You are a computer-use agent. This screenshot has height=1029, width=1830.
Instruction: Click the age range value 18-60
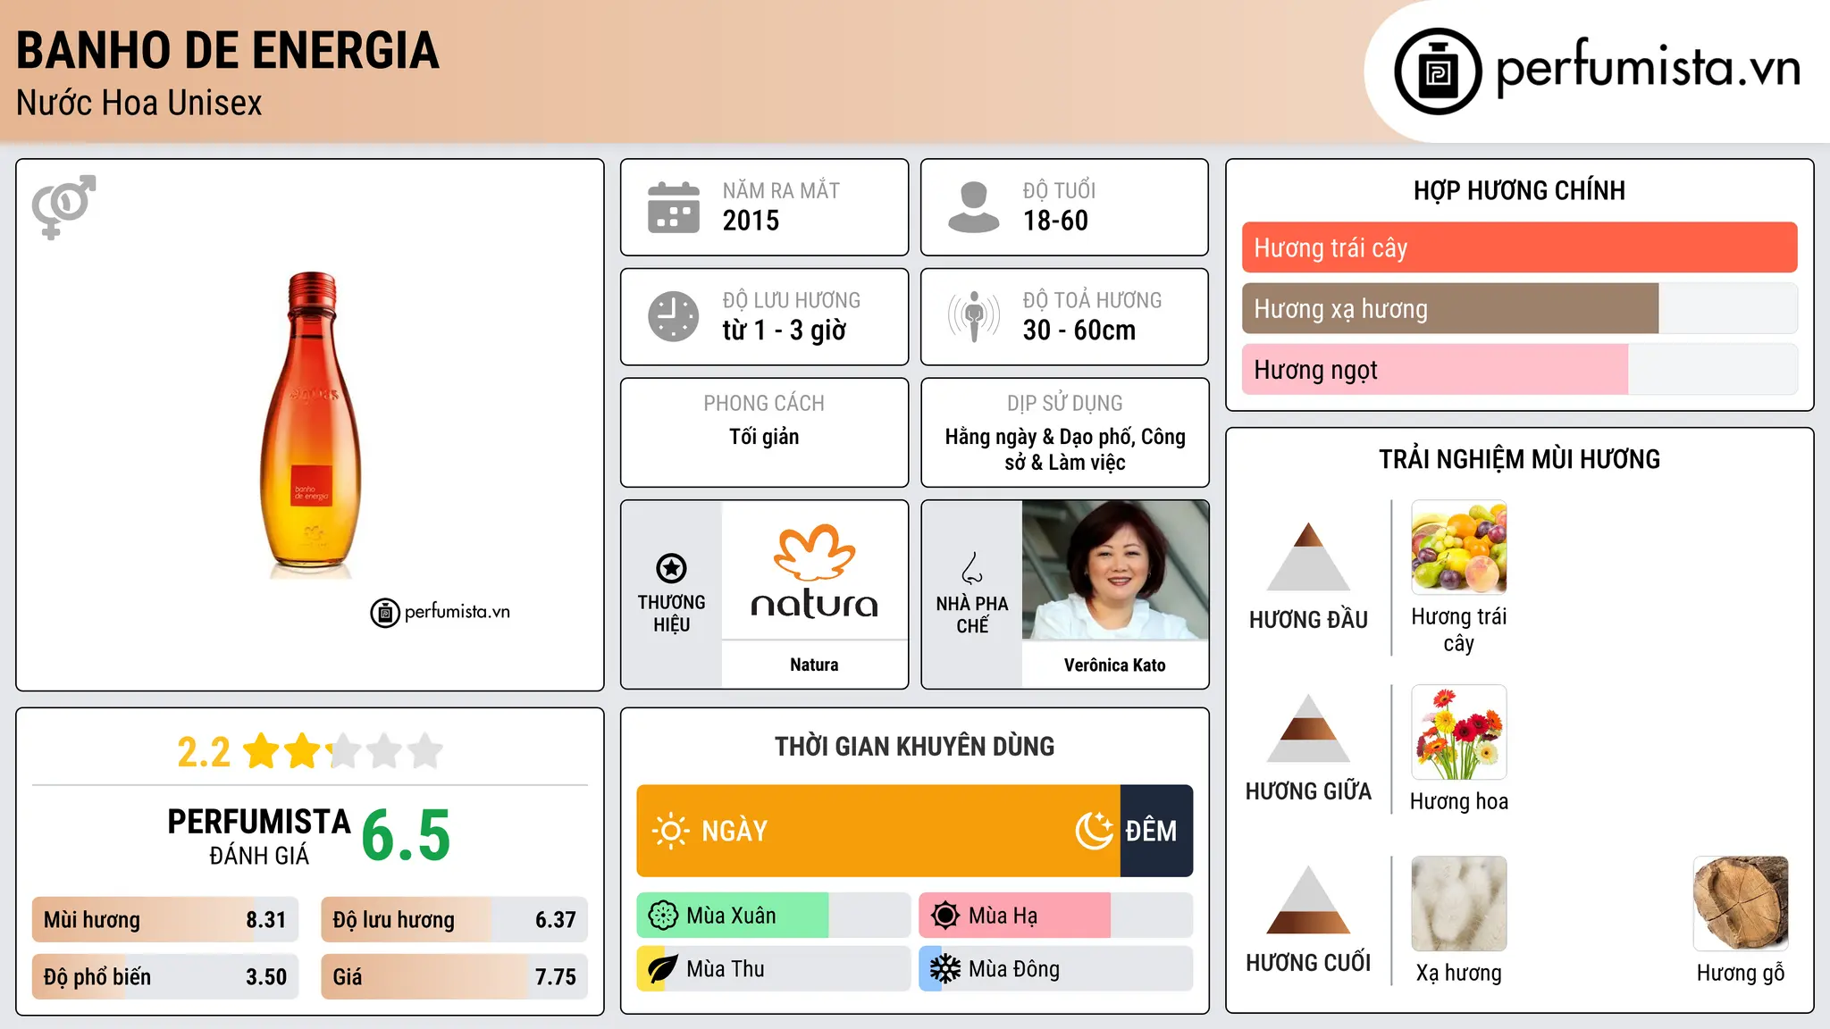[1055, 221]
